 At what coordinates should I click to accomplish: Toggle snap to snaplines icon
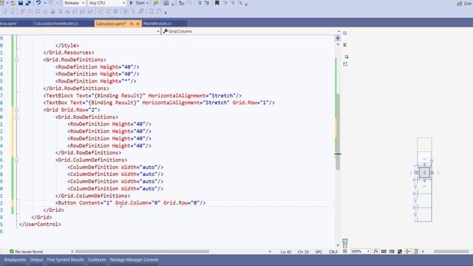pos(408,251)
